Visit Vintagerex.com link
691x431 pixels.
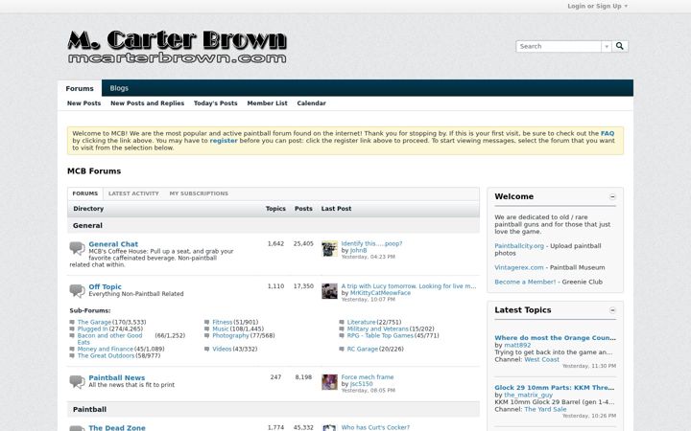click(518, 267)
